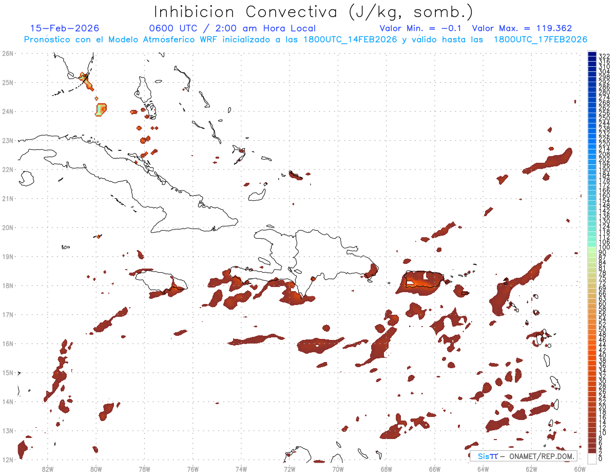The width and height of the screenshot is (616, 476).
Task: Click the green-centered shaded cell near 24N 80W
Action: tap(101, 109)
